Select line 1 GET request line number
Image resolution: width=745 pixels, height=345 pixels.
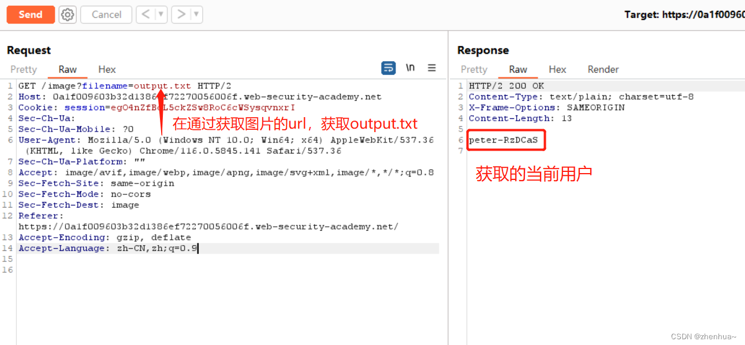click(x=10, y=85)
